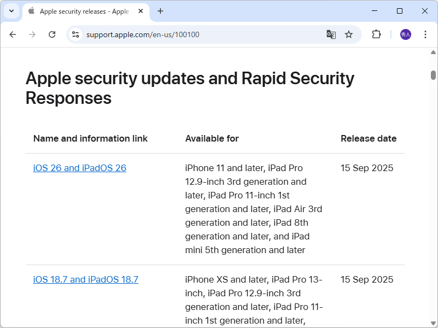438x328 pixels.
Task: Open the Google Translate page icon
Action: click(x=331, y=34)
